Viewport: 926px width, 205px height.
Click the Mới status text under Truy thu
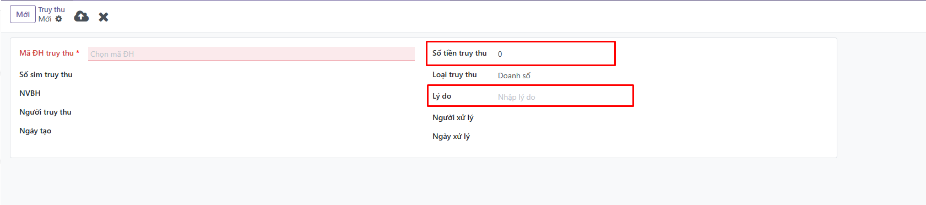coord(45,19)
